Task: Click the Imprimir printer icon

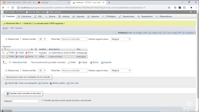Action: [x=6, y=83]
